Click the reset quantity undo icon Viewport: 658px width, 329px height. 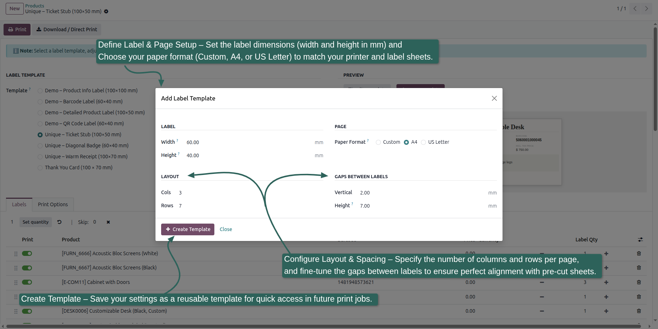coord(60,222)
